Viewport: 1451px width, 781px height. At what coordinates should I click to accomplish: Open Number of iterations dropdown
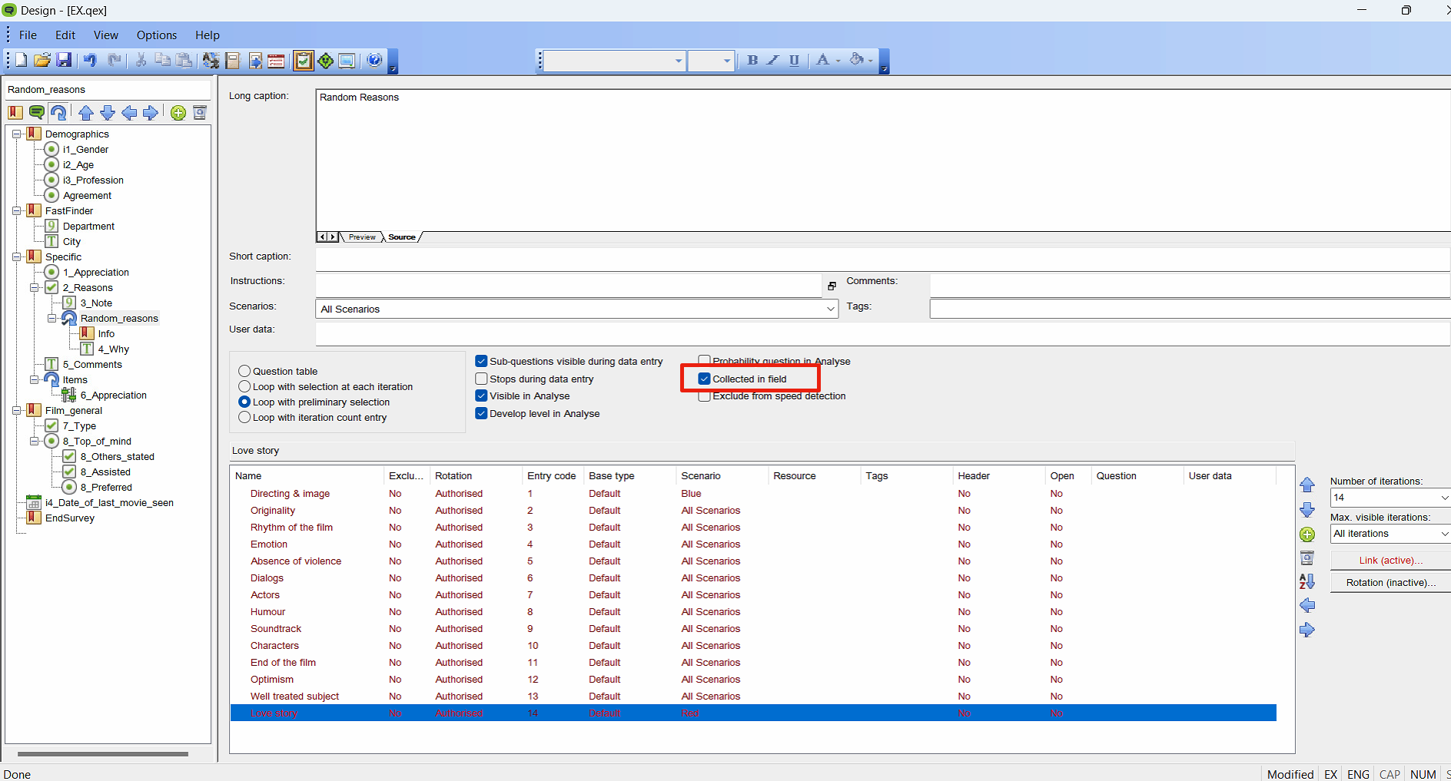pos(1444,498)
